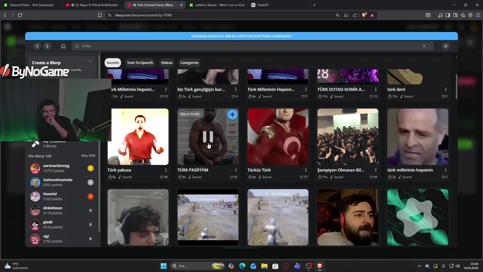483x272 pixels.
Task: Like the Şampiyon Olmasan Bil... sound
Action: click(x=371, y=177)
